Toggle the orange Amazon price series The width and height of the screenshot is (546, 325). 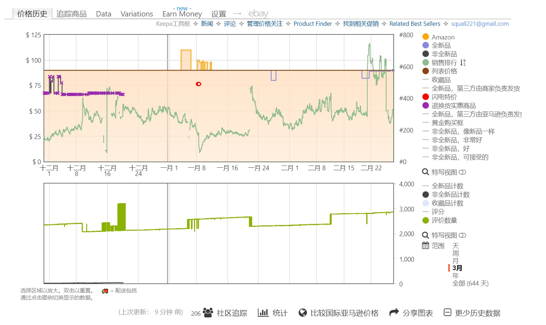(x=426, y=37)
